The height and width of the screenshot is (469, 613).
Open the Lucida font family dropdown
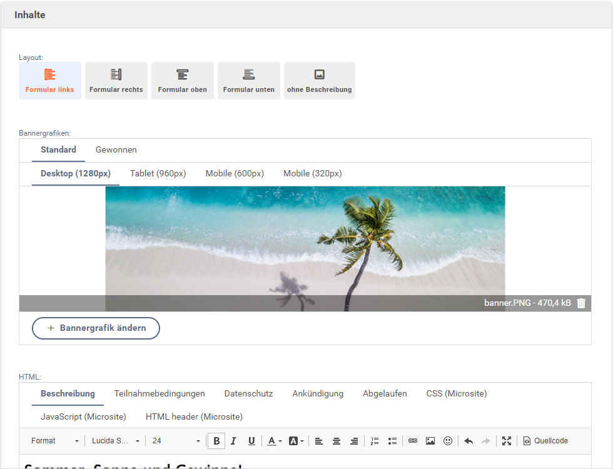coord(116,441)
